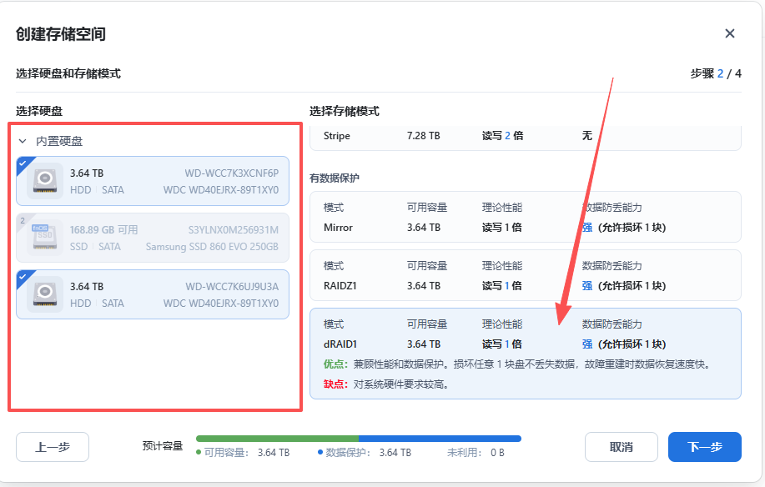Choose the Mirror storage mode
This screenshot has width=765, height=487.
(x=526, y=218)
